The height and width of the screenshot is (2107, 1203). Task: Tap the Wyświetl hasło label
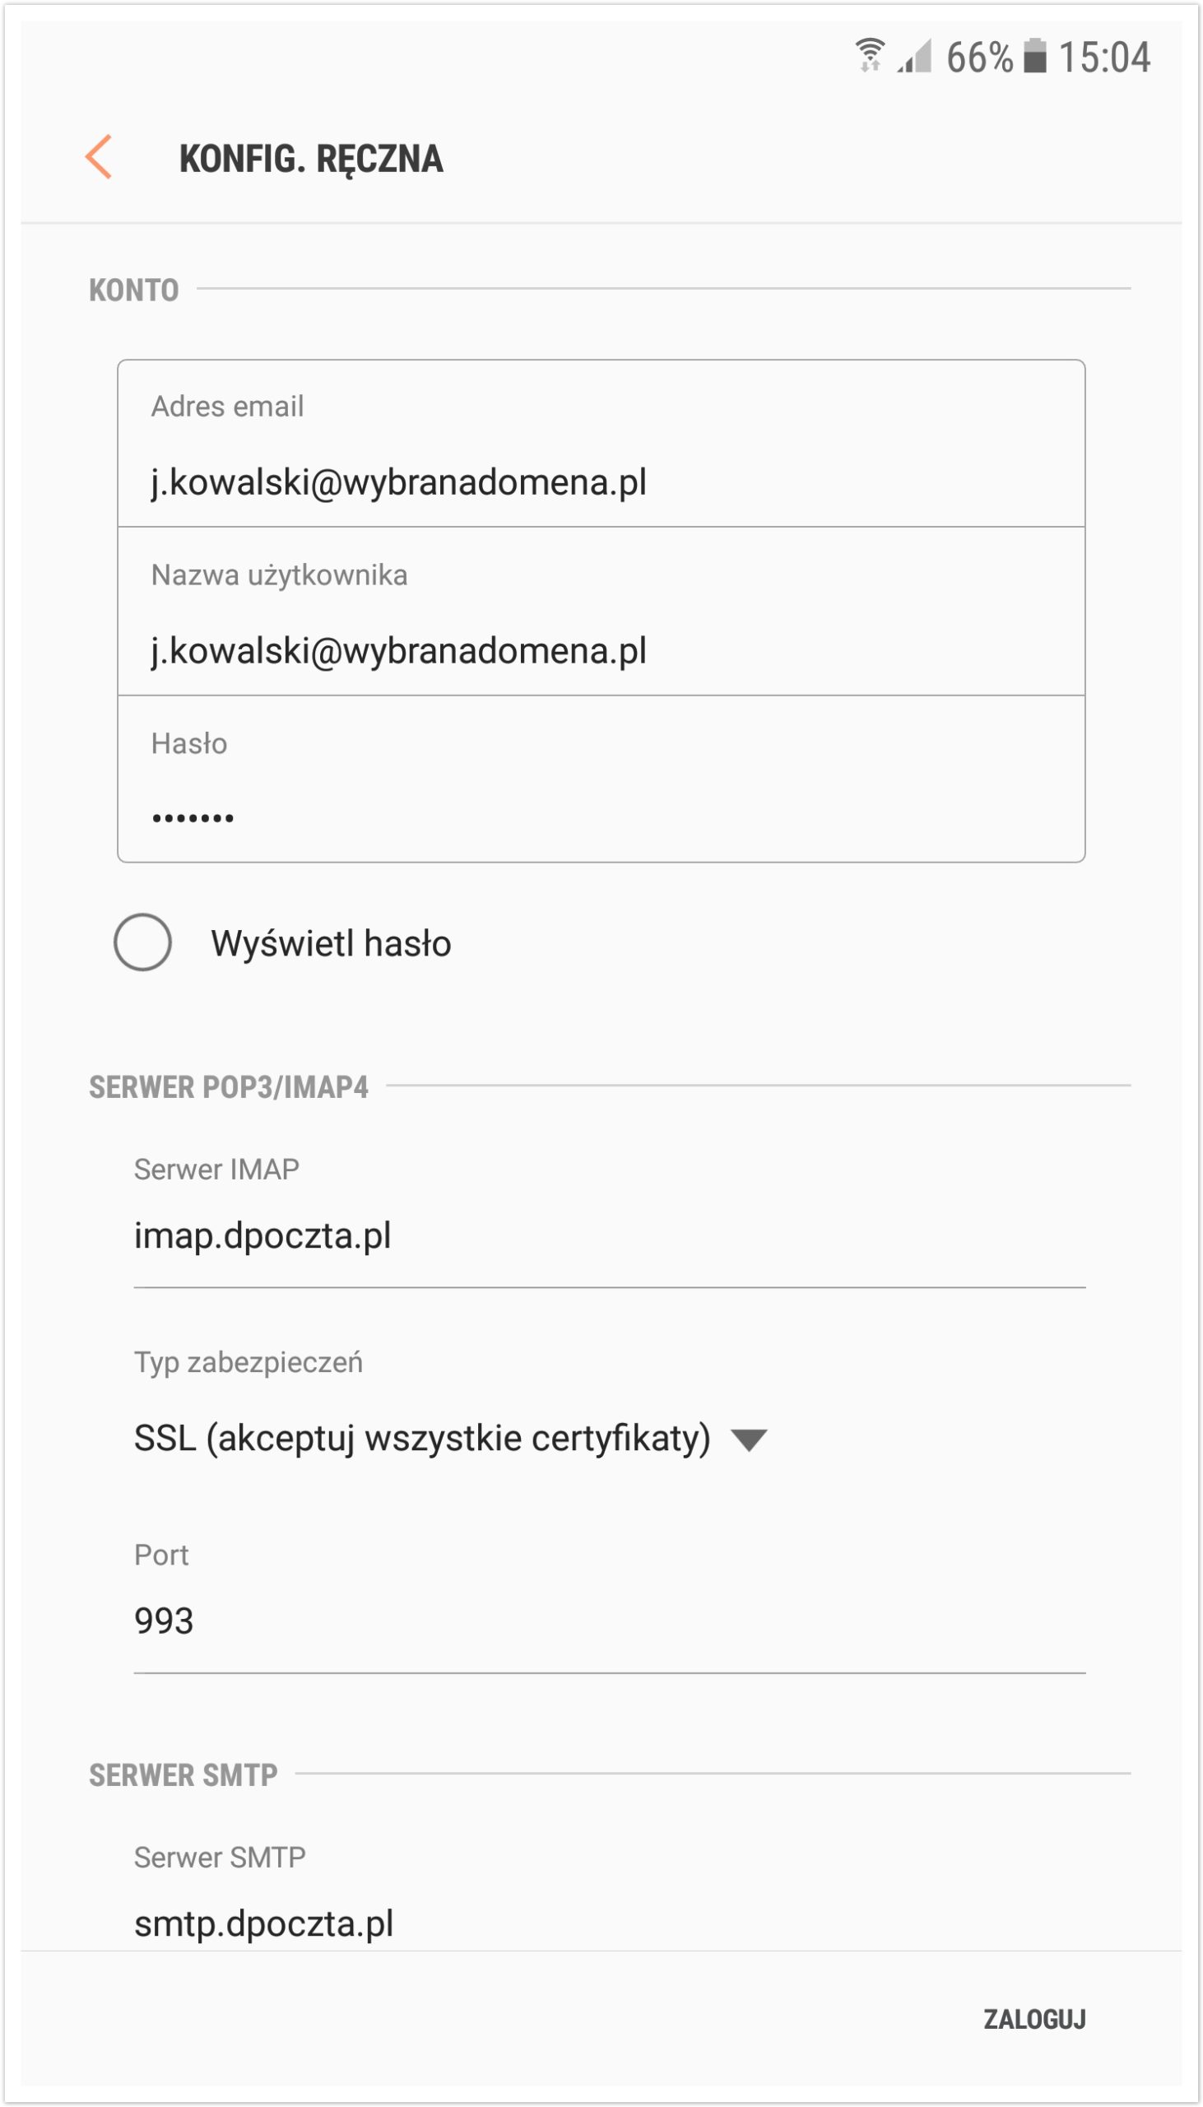[x=331, y=943]
